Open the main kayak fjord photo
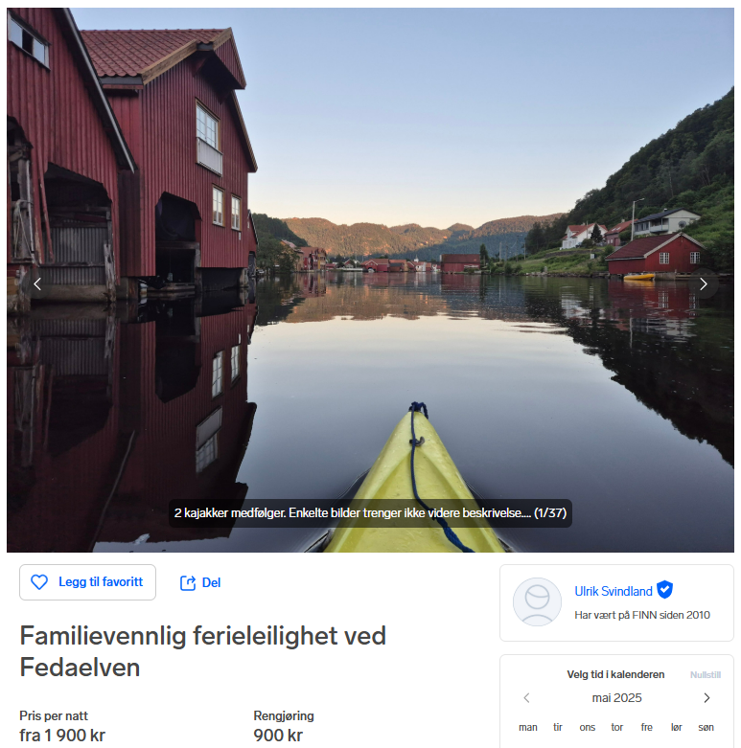 370,280
